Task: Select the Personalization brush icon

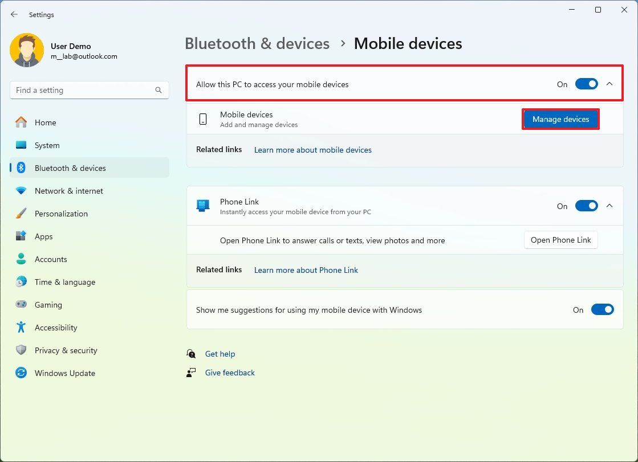Action: tap(21, 214)
